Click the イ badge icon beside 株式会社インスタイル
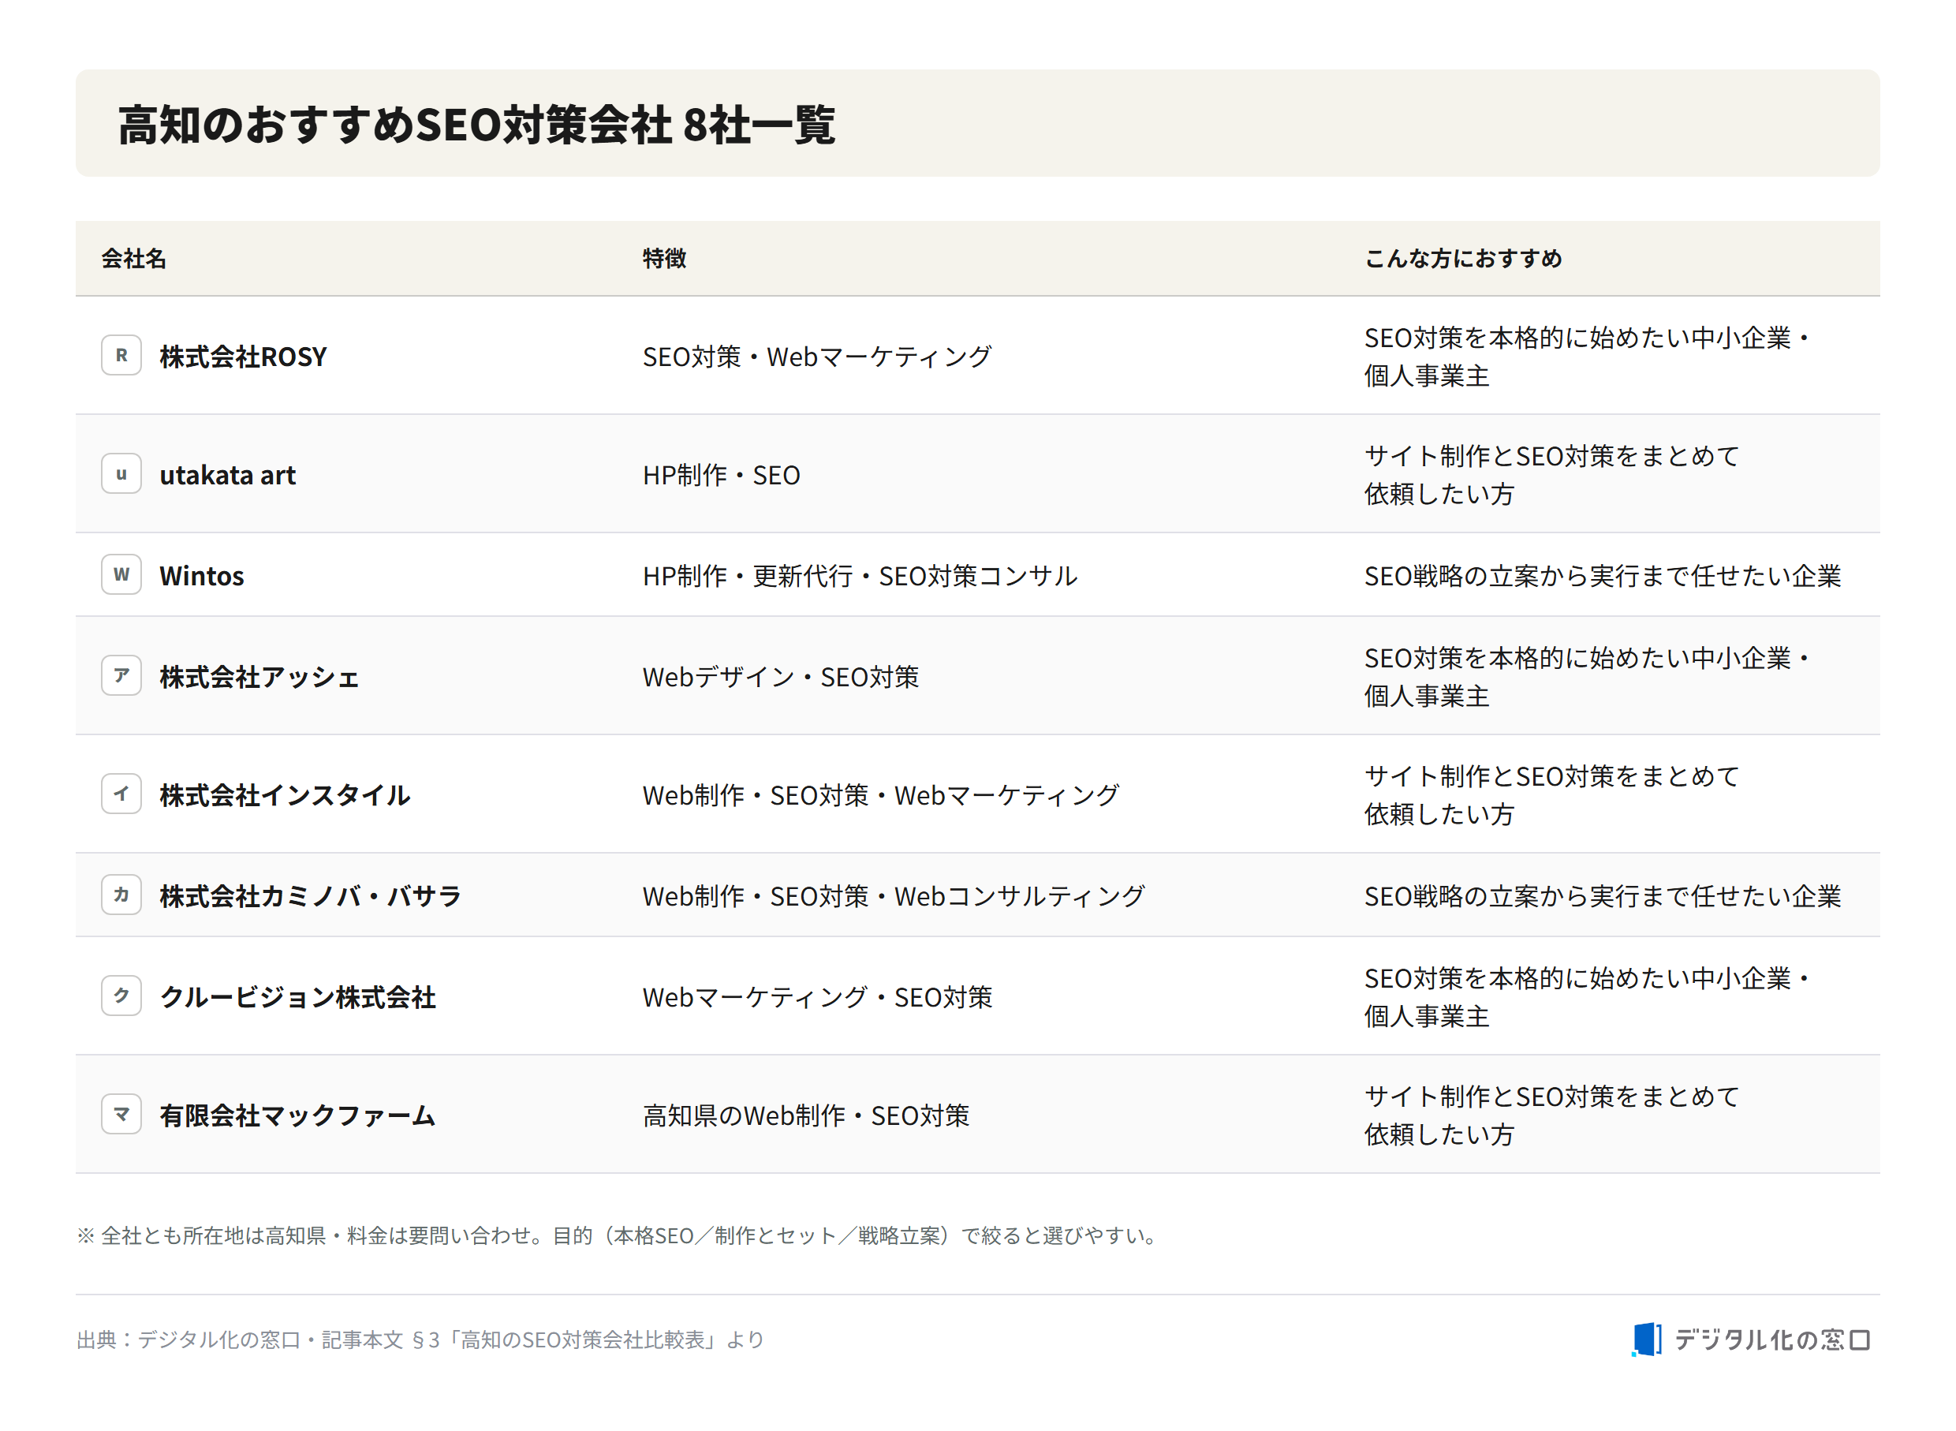Viewport: 1956px width, 1431px height. (x=121, y=794)
